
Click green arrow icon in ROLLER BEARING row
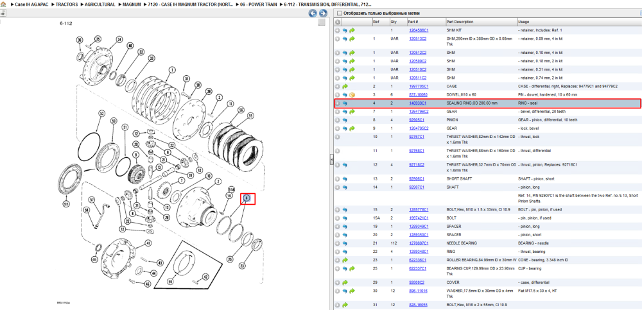point(345,260)
